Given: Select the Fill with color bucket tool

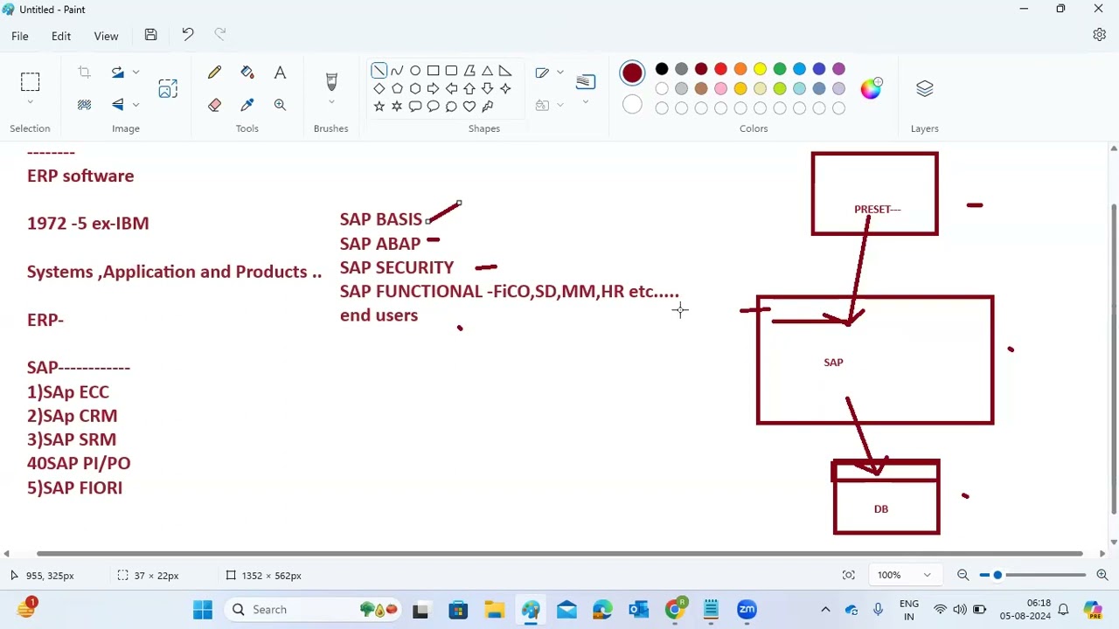Looking at the screenshot, I should 247,73.
